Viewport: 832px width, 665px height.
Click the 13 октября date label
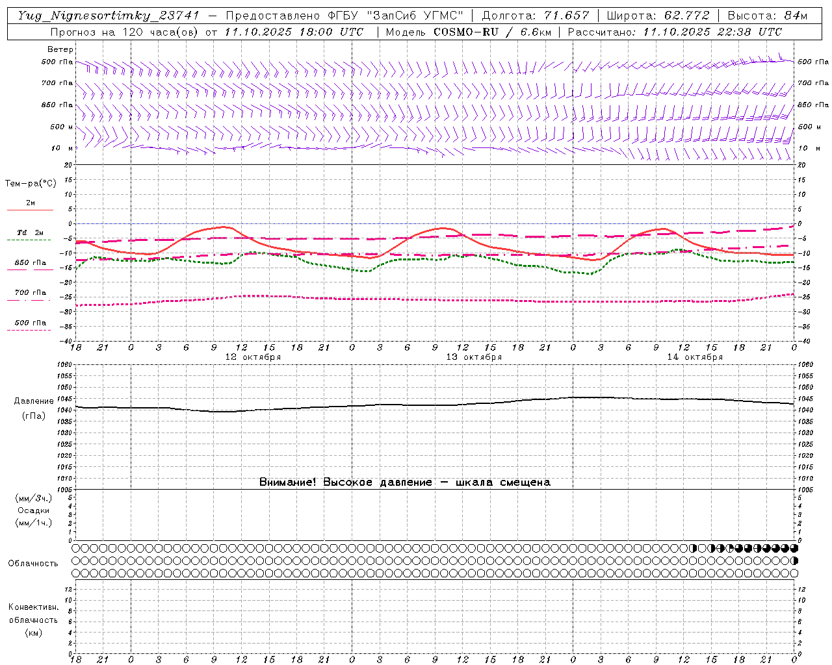(x=474, y=357)
